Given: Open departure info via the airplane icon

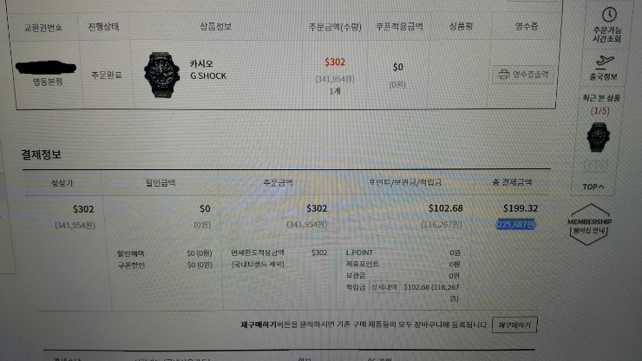Looking at the screenshot, I should coord(605,61).
